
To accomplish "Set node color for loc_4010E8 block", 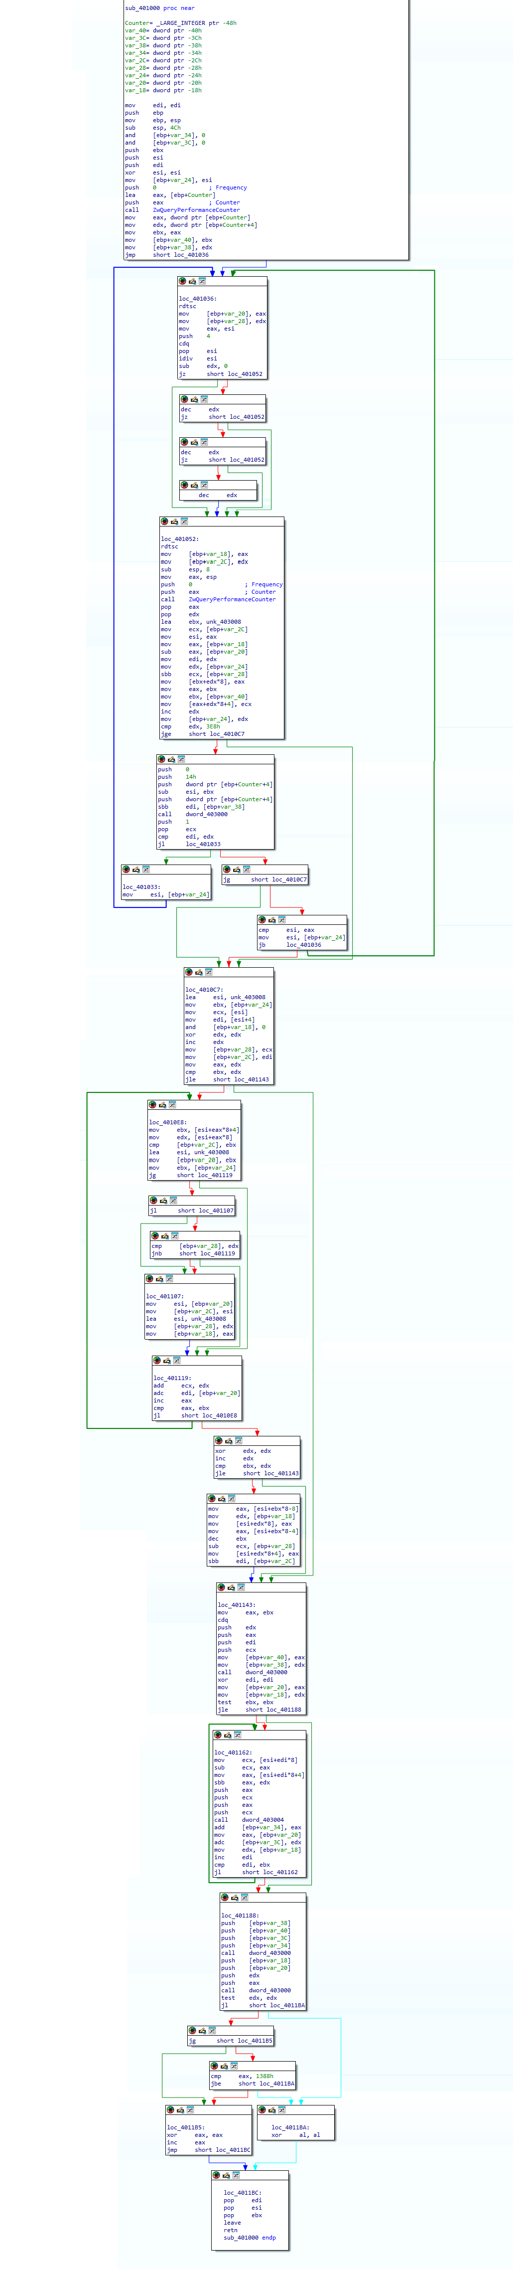I will (152, 1104).
